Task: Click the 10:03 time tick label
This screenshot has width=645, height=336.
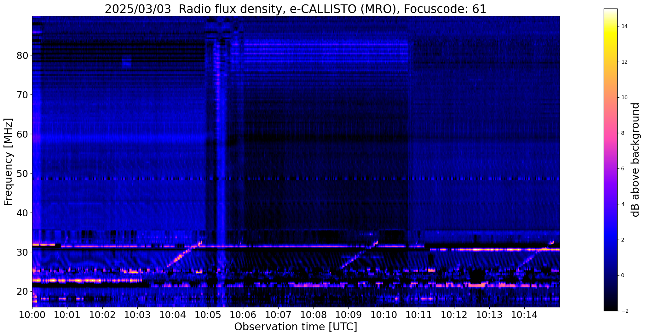Action: tap(138, 315)
